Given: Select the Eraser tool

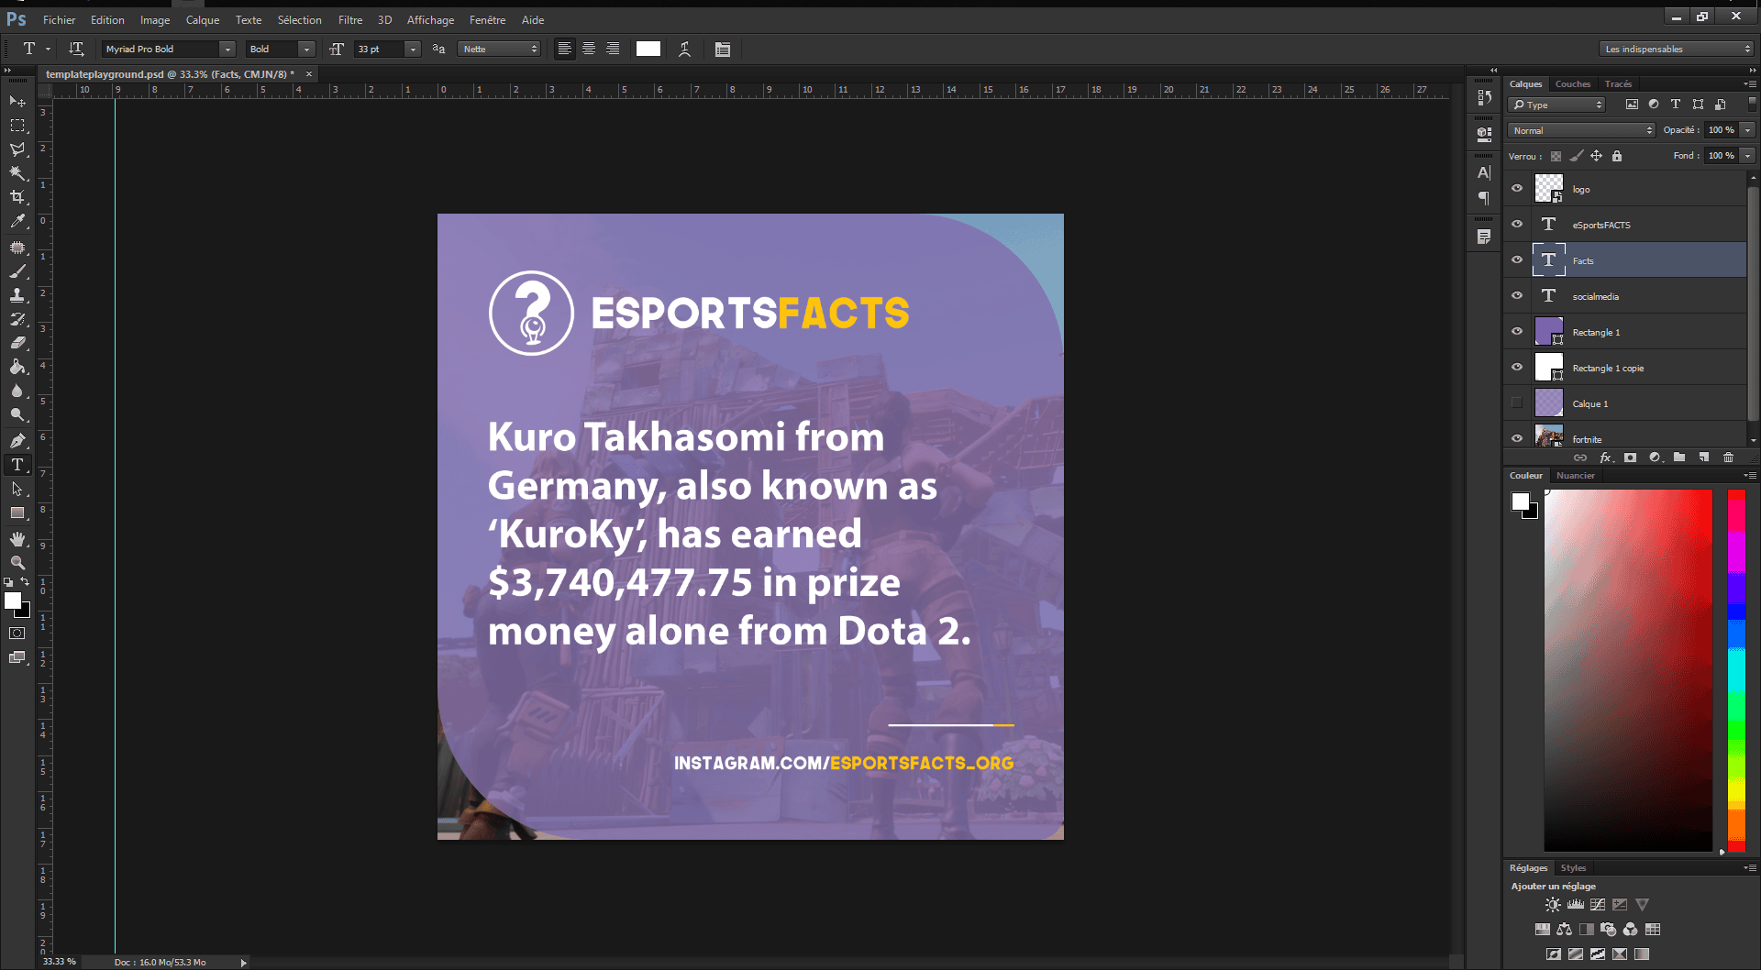Looking at the screenshot, I should [x=17, y=343].
